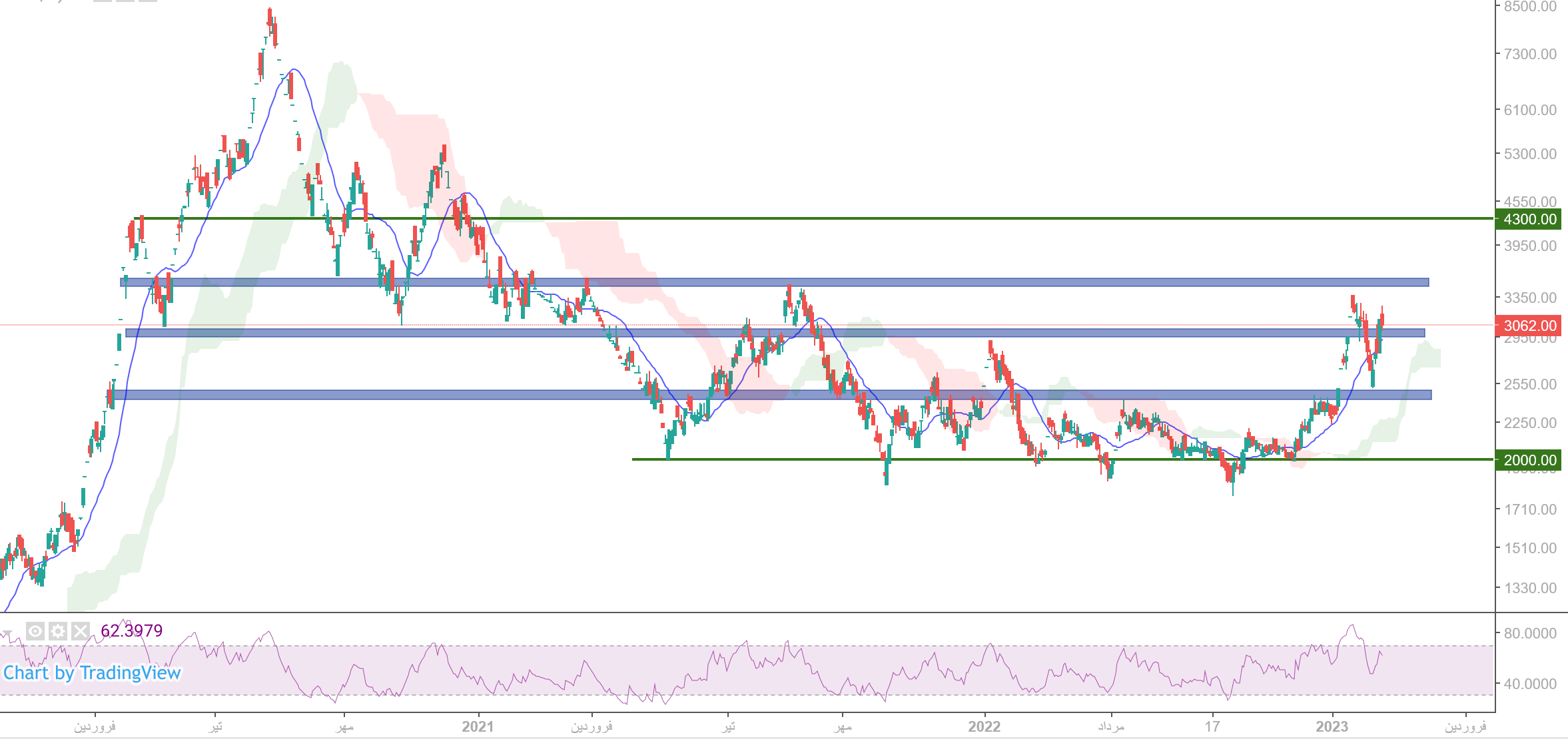Click the RSI value 62.3979
The image size is (1568, 739).
point(132,630)
